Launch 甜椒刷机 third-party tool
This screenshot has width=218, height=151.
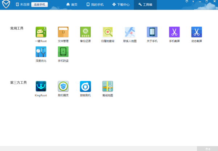tap(85, 86)
